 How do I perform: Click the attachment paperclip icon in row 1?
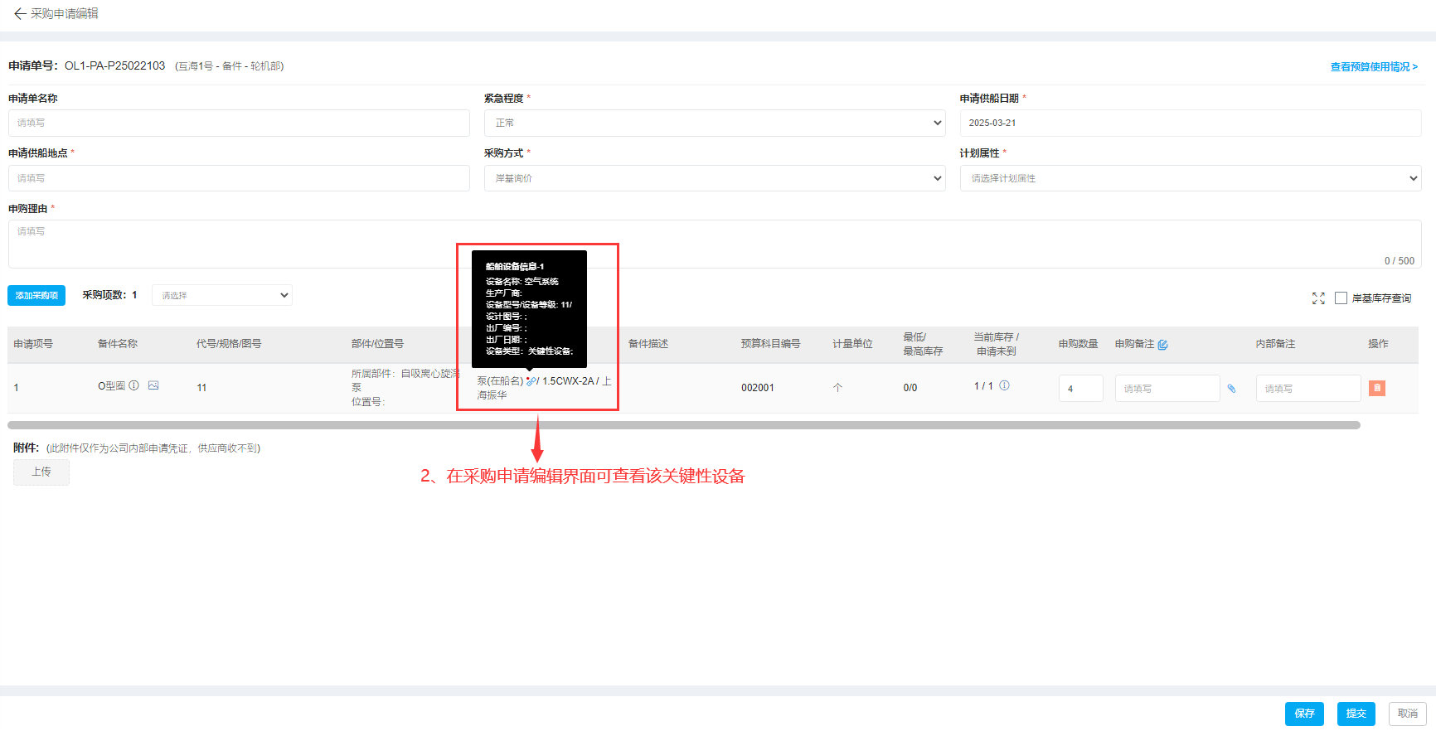pos(1231,389)
